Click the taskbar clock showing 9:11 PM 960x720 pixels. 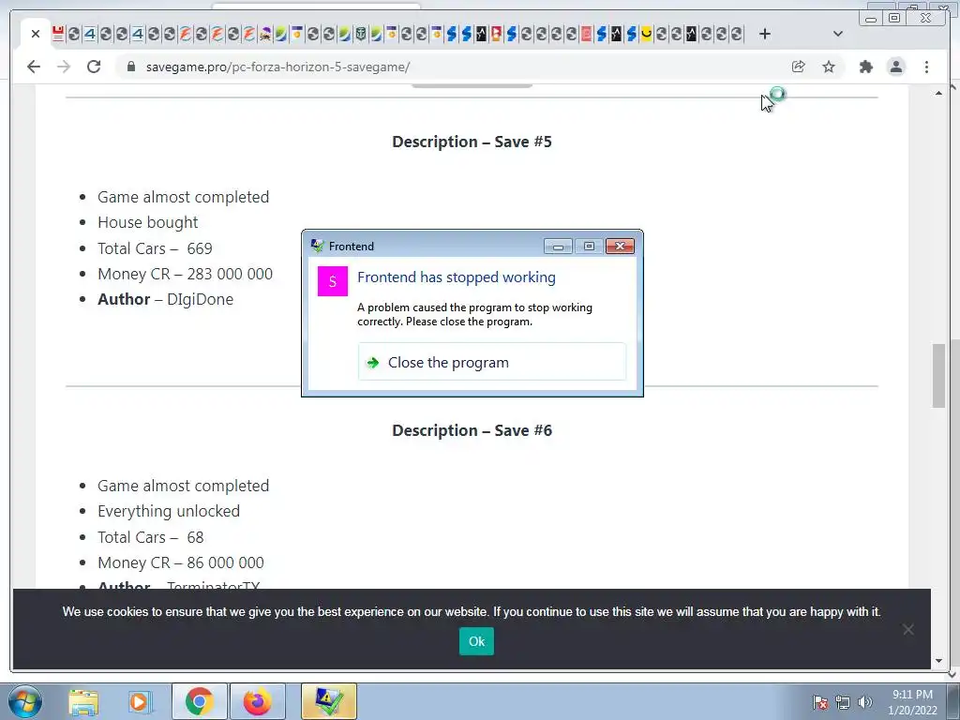tap(912, 702)
